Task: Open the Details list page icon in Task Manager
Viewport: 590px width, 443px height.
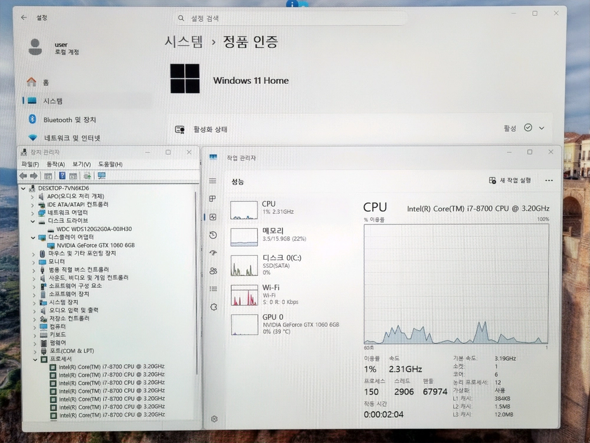Action: [x=214, y=289]
